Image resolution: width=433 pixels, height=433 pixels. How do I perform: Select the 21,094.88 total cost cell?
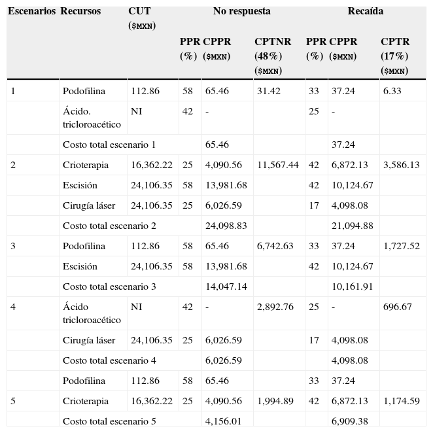click(x=353, y=226)
